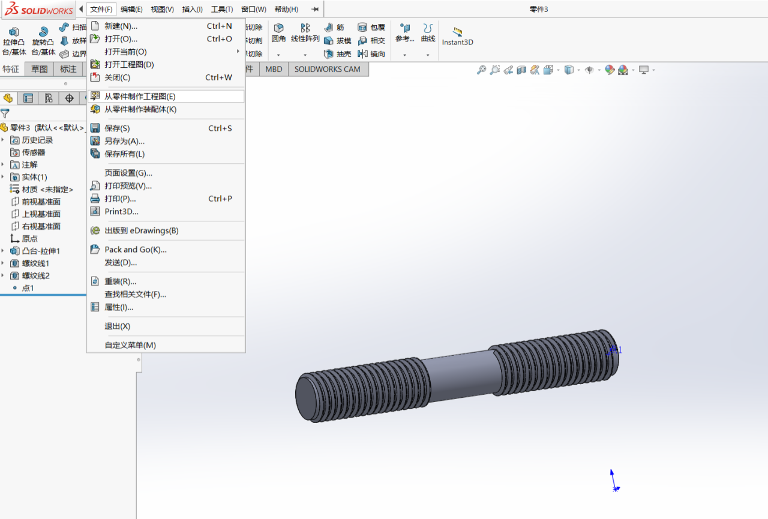Open the ConfigurationManager tab icon
Screen dimensions: 768x519
point(48,98)
